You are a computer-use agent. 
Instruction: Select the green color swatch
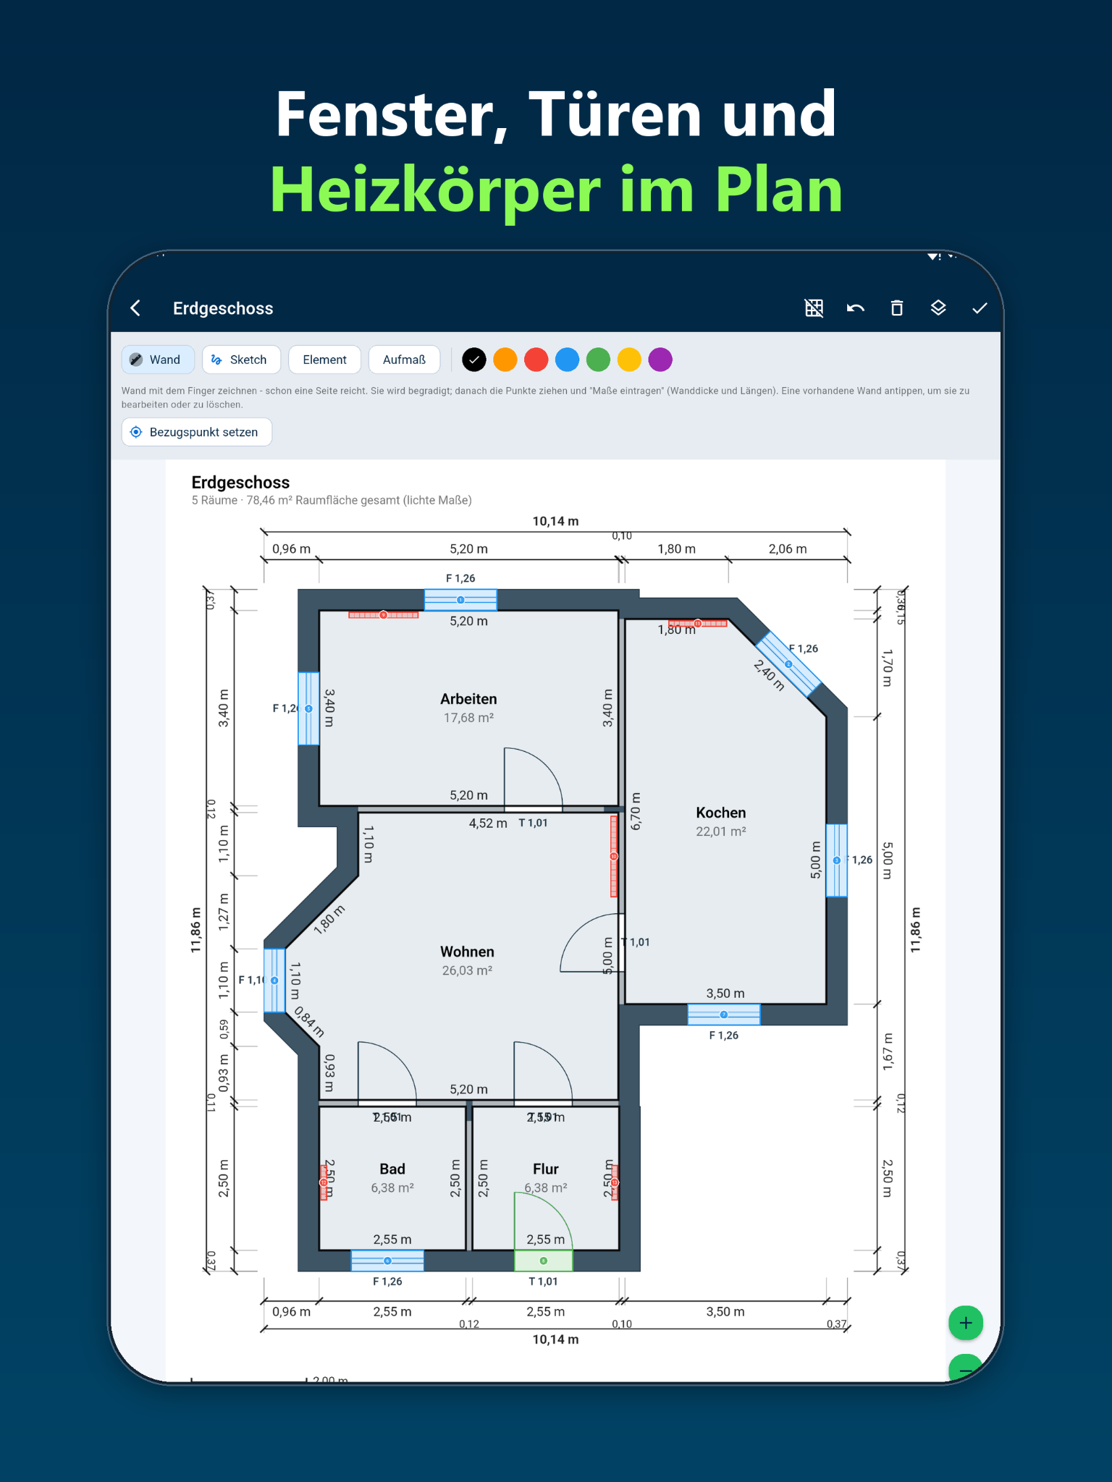pyautogui.click(x=599, y=360)
